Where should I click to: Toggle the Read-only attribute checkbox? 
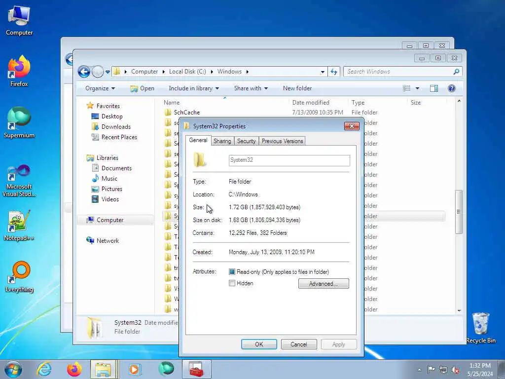pos(232,272)
